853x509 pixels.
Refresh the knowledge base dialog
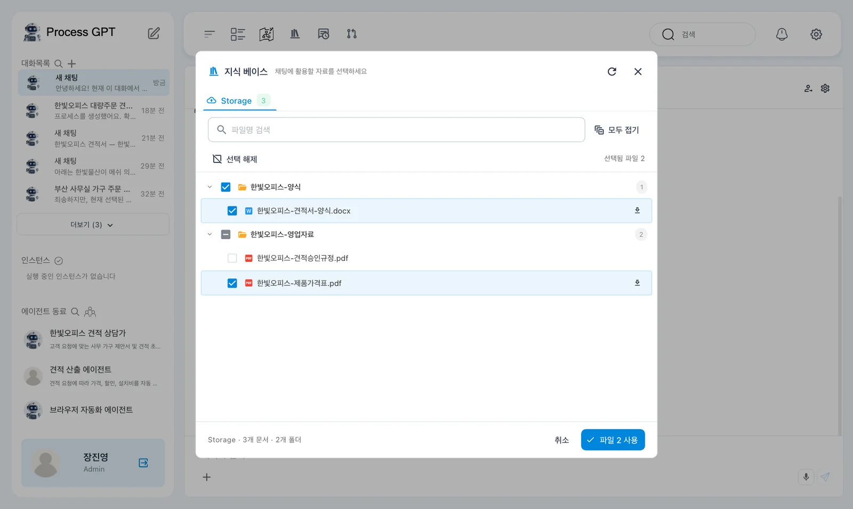pos(612,71)
